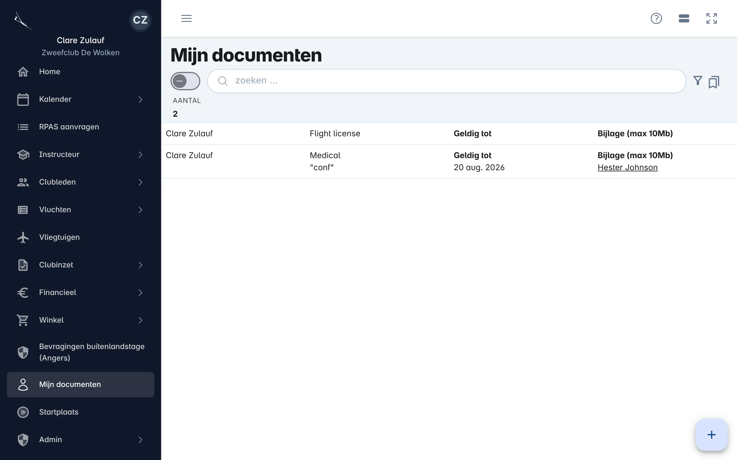The height and width of the screenshot is (460, 737).
Task: Open Hester Johnson attachment link
Action: (x=627, y=167)
